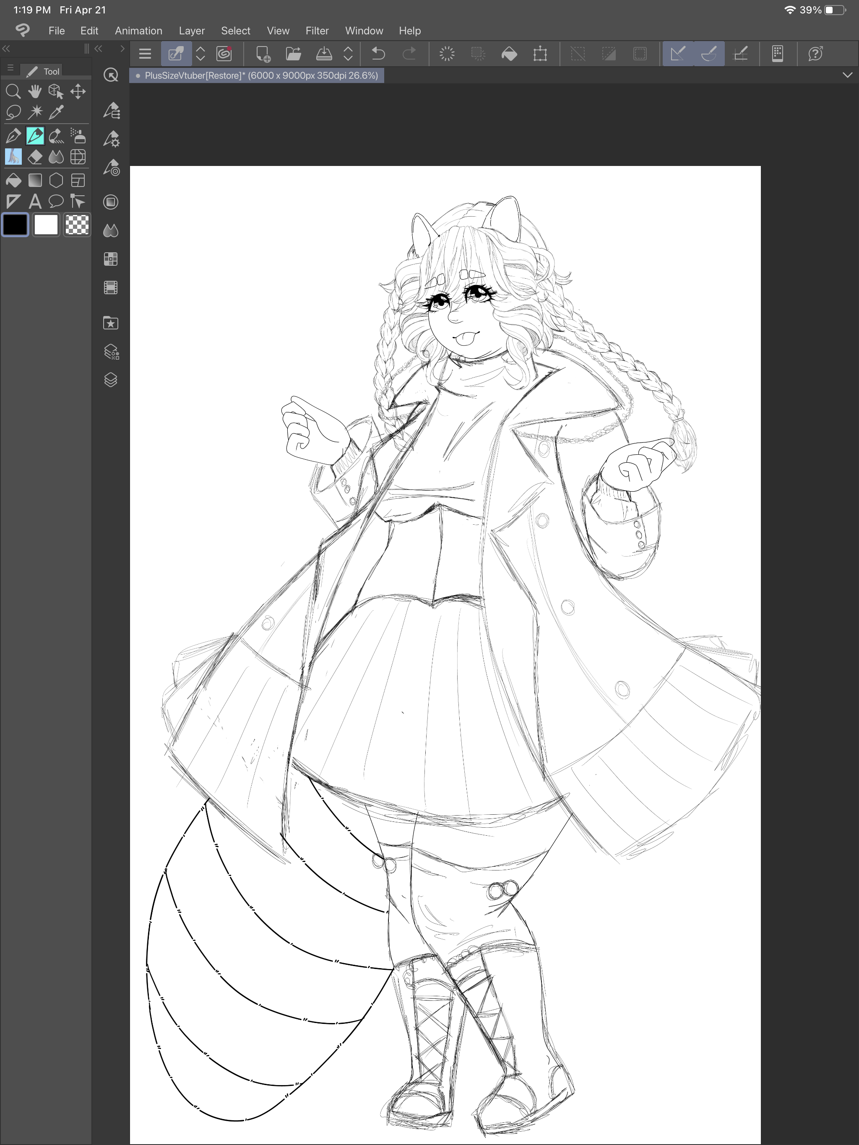The image size is (859, 1145).
Task: Open the command bar hamburger menu
Action: click(x=145, y=53)
